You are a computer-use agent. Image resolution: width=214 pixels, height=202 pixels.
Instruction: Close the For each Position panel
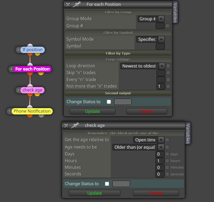68,5
